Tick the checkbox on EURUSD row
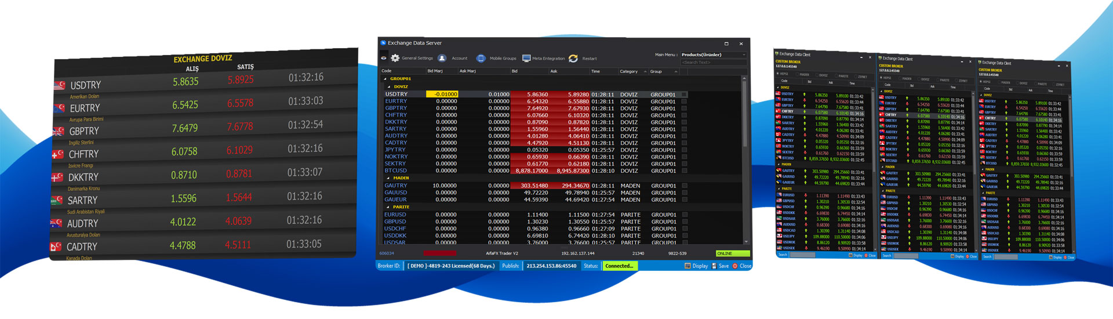 point(684,215)
